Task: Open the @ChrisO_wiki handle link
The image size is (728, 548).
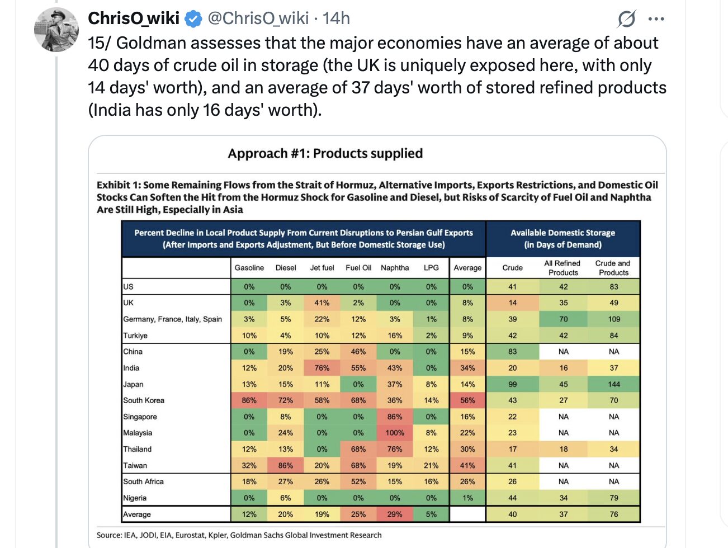Action: [x=258, y=18]
